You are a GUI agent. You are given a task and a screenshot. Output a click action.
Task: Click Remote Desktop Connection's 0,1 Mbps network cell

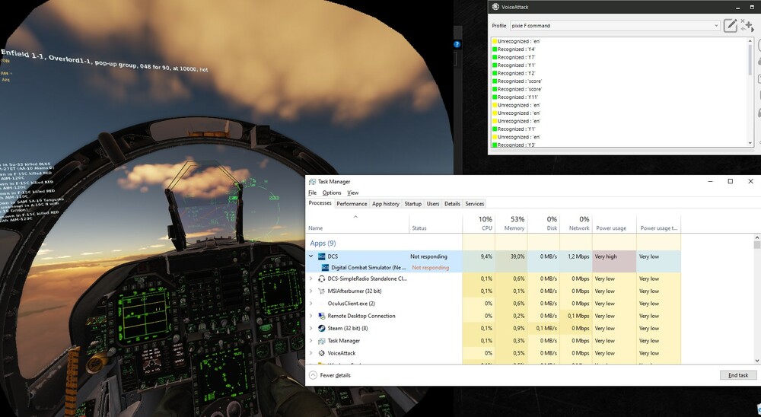[x=576, y=316]
